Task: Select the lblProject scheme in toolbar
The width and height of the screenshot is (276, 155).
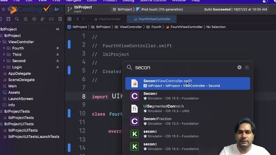Action: (122, 9)
